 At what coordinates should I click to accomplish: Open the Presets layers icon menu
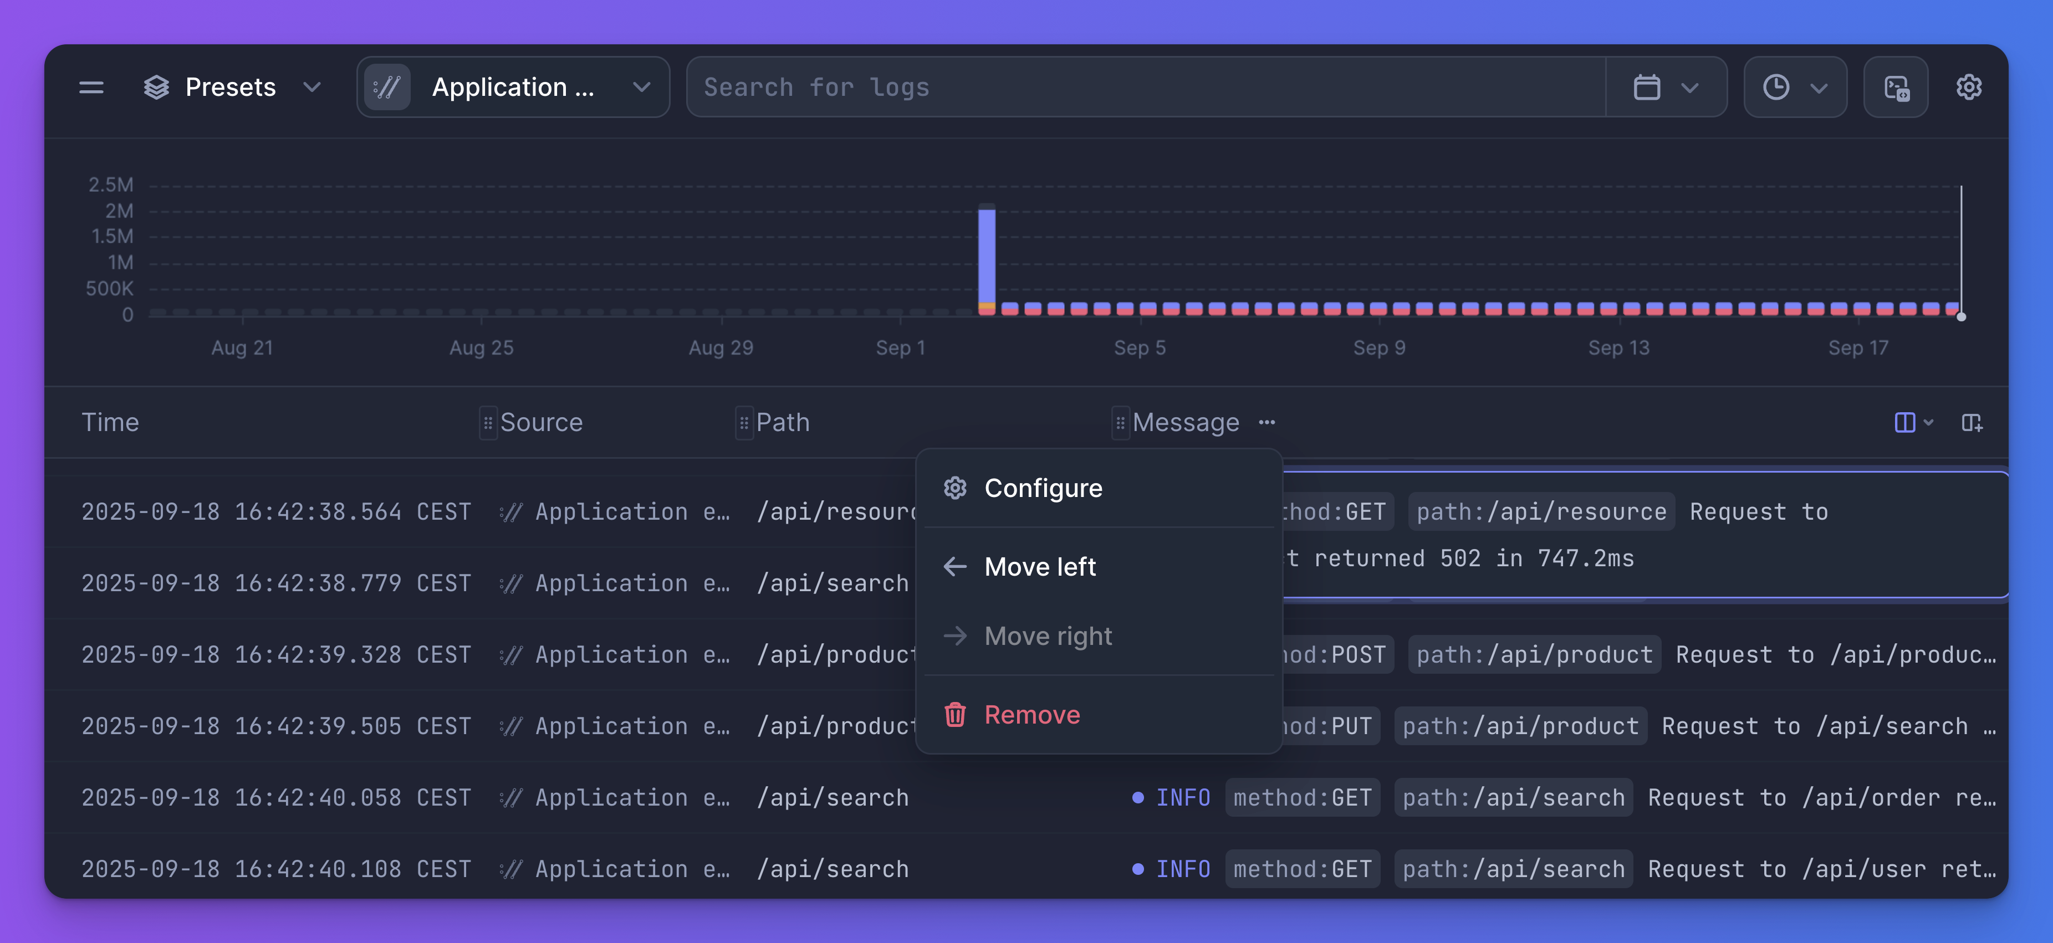[x=156, y=88]
